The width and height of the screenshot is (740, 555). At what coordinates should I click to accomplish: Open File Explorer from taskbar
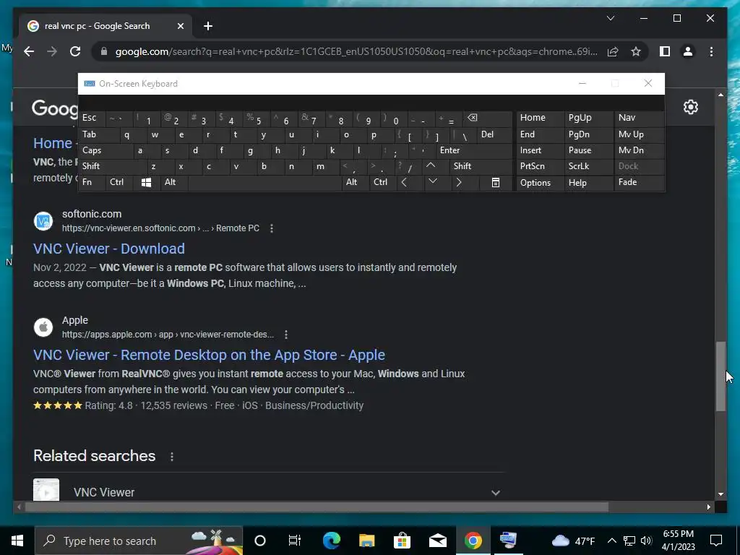366,541
